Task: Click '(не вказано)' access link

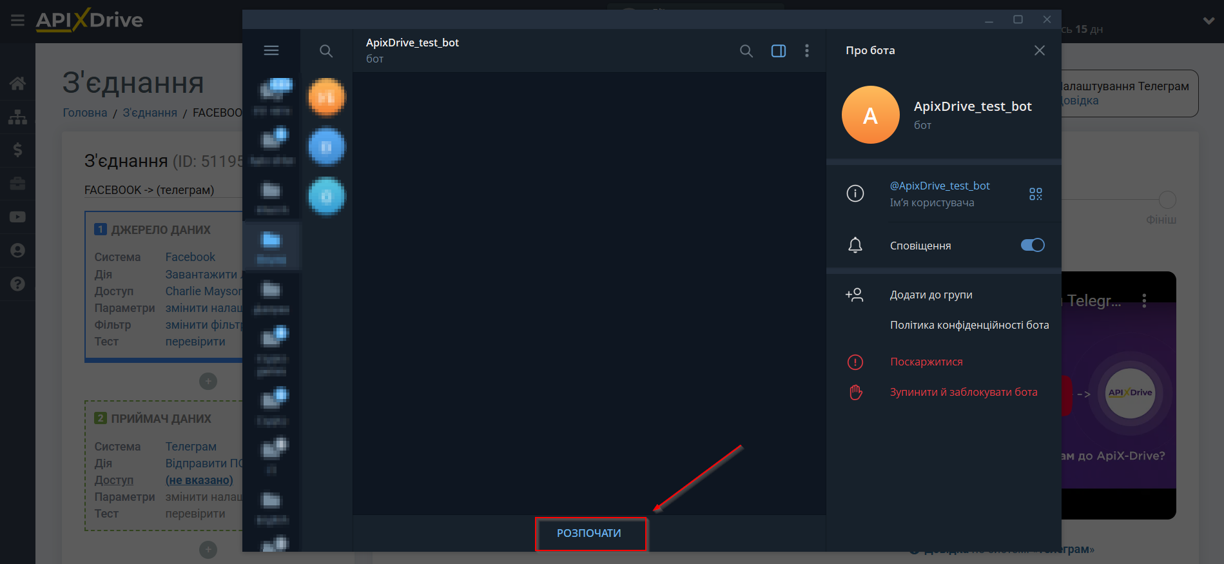Action: click(x=199, y=480)
